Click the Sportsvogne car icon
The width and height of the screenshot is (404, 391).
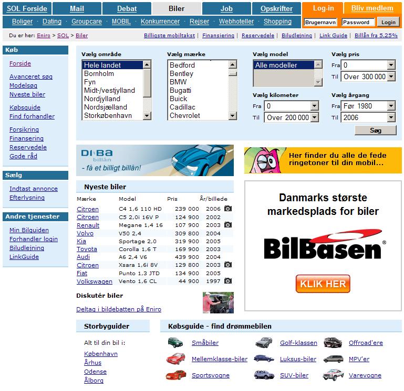coord(175,375)
